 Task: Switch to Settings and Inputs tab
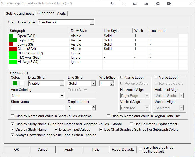20,13
